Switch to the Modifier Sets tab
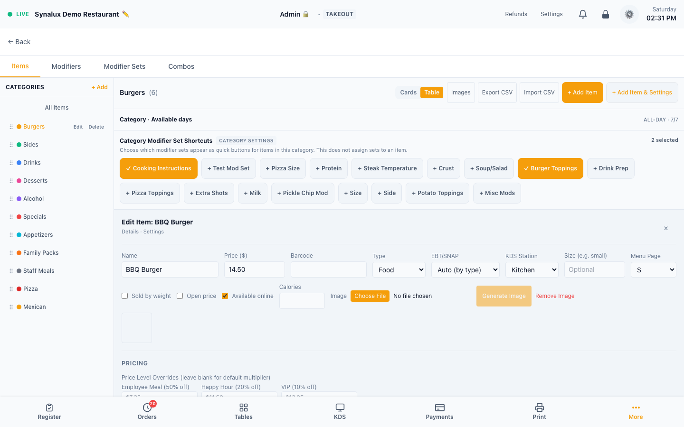684x427 pixels. pos(124,66)
